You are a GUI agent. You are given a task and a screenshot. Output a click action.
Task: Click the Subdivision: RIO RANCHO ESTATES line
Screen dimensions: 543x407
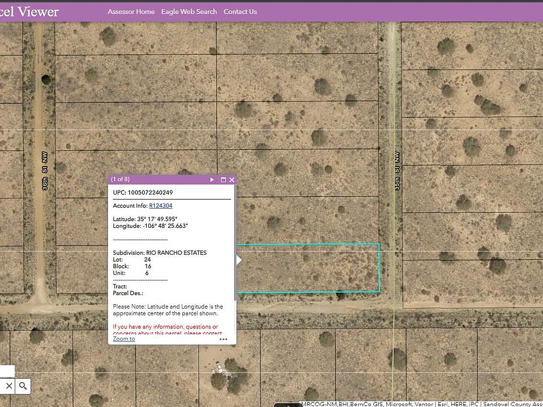click(x=160, y=253)
